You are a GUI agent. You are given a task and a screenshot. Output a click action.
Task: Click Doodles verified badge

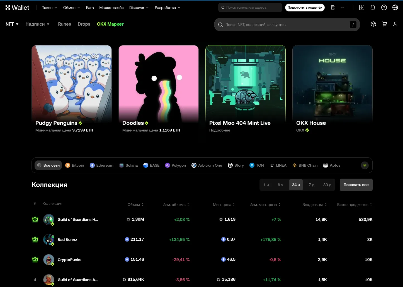click(x=147, y=123)
